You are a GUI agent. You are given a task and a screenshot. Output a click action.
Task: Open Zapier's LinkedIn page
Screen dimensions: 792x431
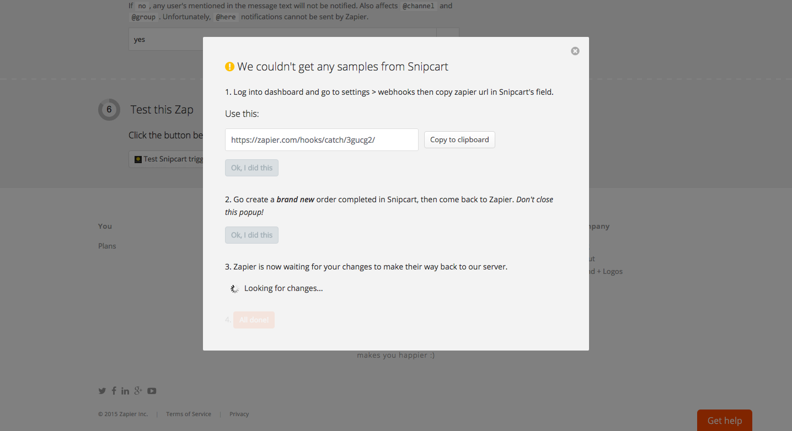(125, 391)
